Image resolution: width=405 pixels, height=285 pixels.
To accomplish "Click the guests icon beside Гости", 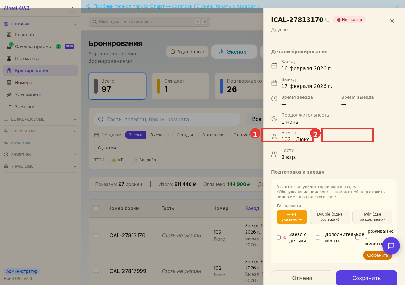I will click(274, 154).
